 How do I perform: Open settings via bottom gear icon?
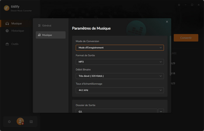pos(9,122)
